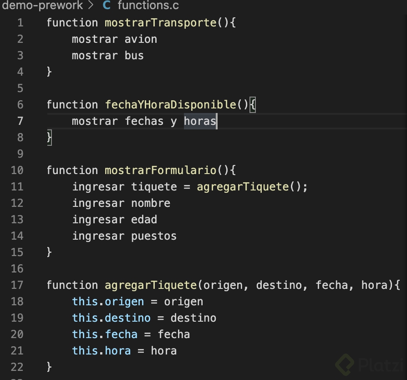
Task: Open the demo-prework breadcrumb folder
Action: pos(42,6)
